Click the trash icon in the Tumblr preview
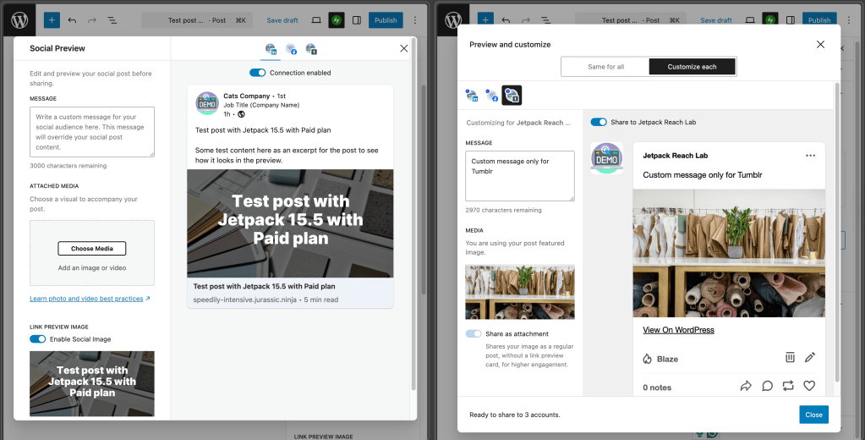 (790, 358)
